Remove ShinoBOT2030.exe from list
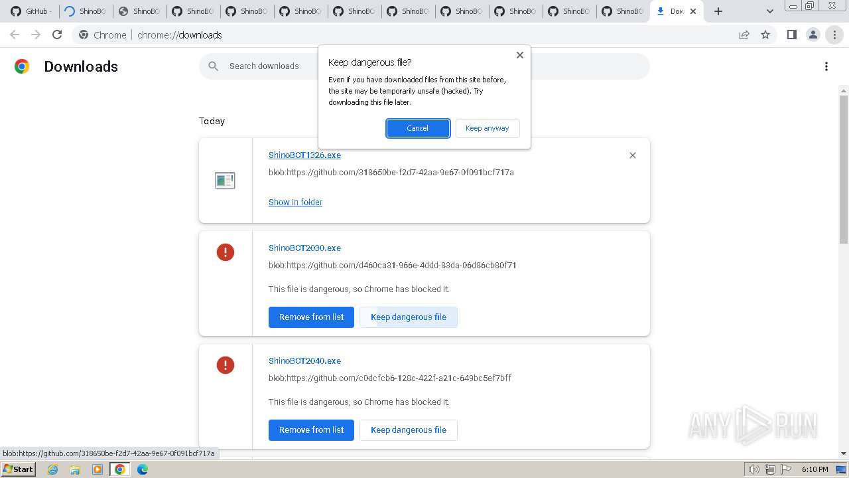The width and height of the screenshot is (849, 478). click(311, 317)
